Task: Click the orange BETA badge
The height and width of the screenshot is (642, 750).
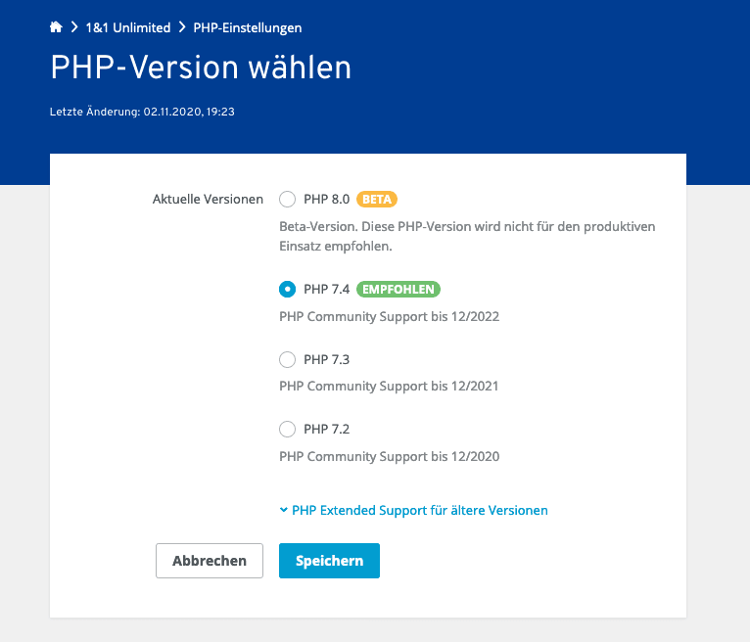Action: pos(377,200)
